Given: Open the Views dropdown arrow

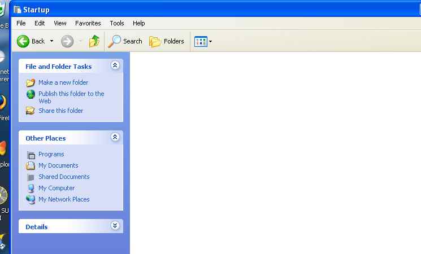Looking at the screenshot, I should click(x=210, y=42).
